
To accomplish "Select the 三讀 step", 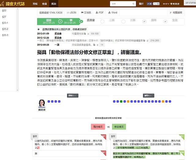I will pos(133,20).
